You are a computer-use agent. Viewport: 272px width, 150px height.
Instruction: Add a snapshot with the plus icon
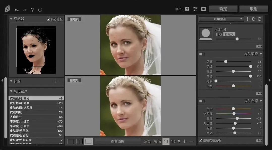[x=56, y=81]
